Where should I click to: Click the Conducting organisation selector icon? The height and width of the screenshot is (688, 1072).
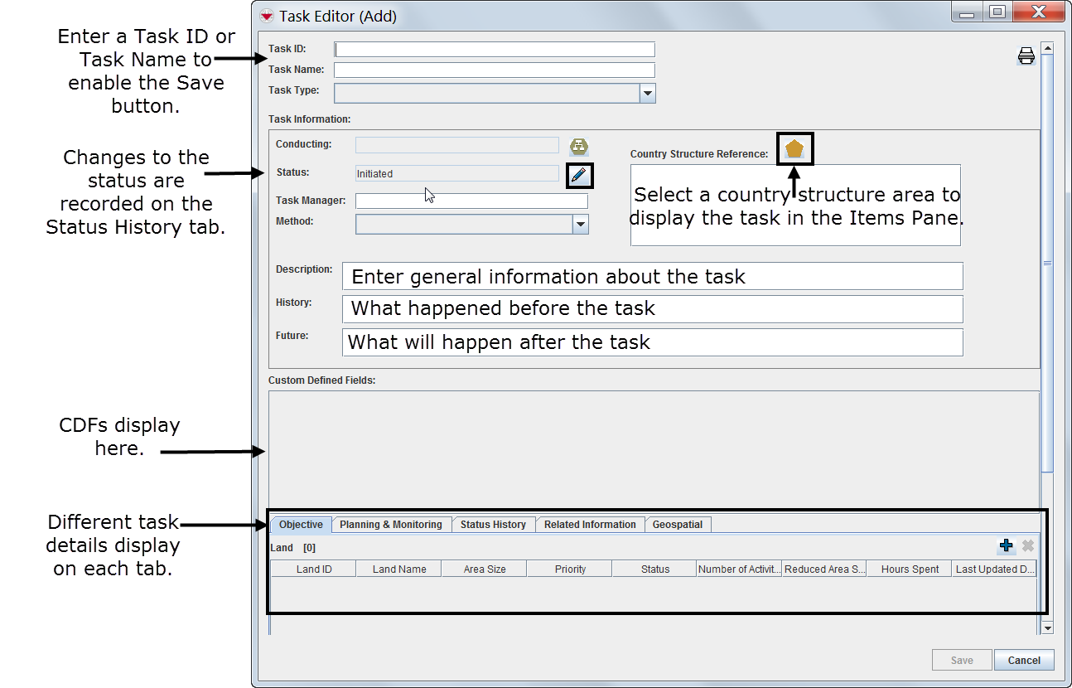[x=579, y=147]
